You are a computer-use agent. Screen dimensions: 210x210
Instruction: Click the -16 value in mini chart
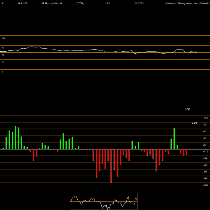136,199
